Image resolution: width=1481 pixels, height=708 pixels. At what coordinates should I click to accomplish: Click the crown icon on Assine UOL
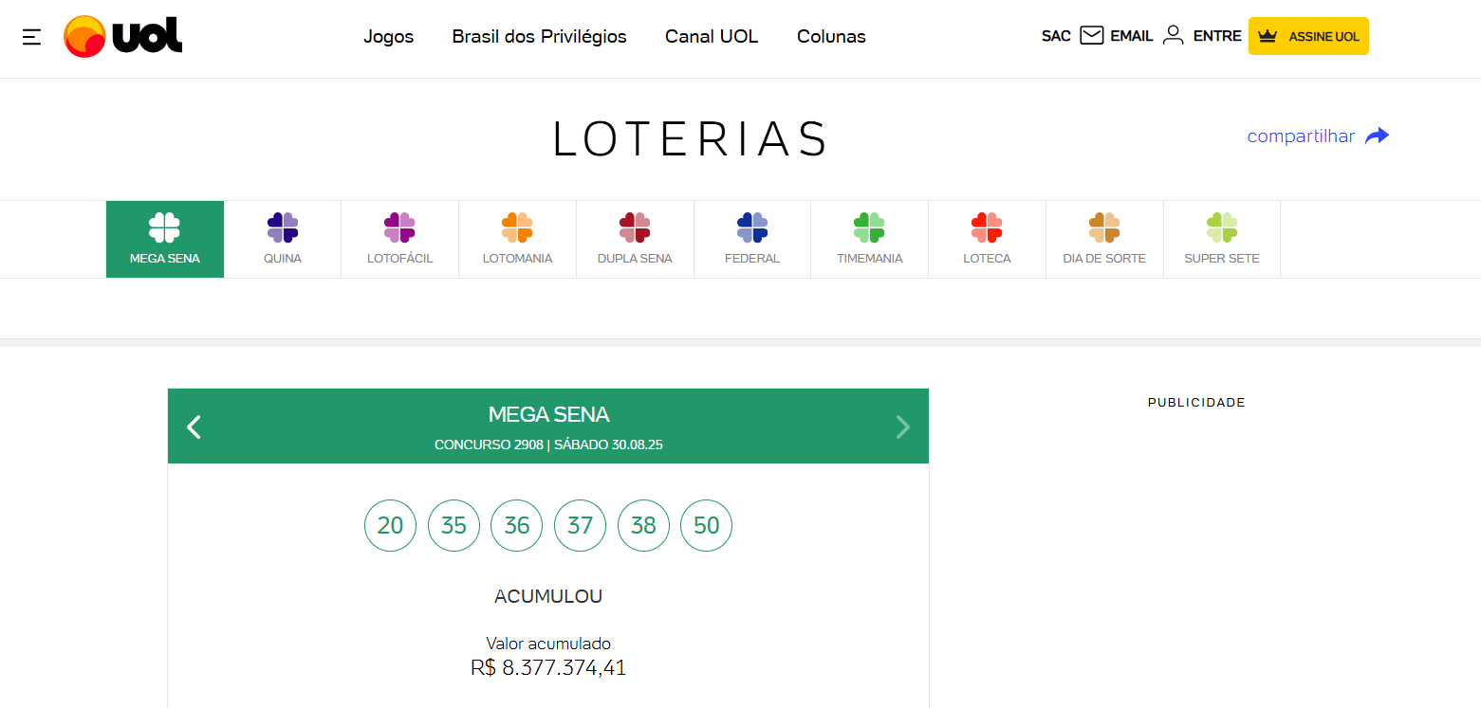pyautogui.click(x=1268, y=36)
